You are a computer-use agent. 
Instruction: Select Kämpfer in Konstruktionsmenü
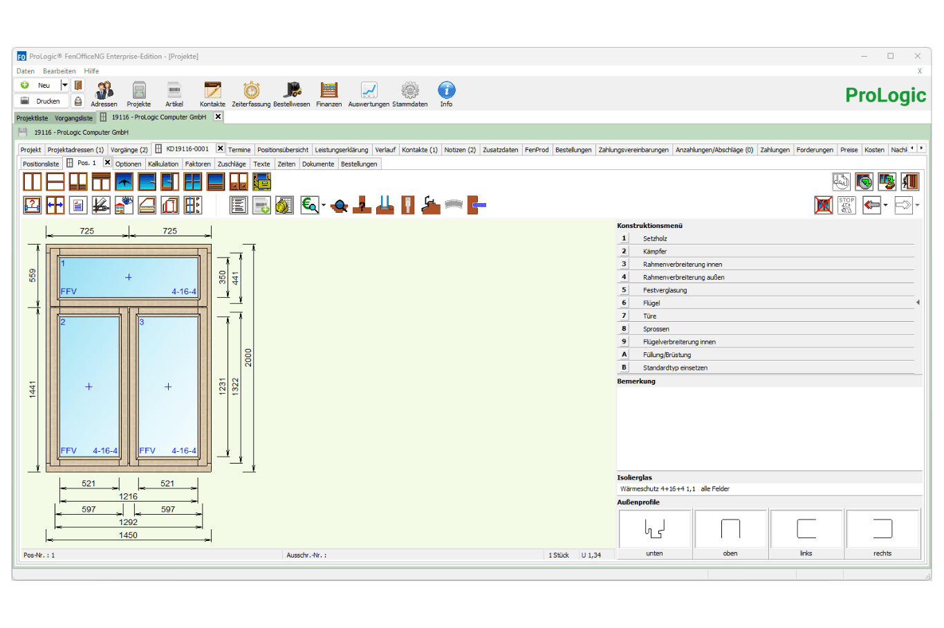click(654, 251)
